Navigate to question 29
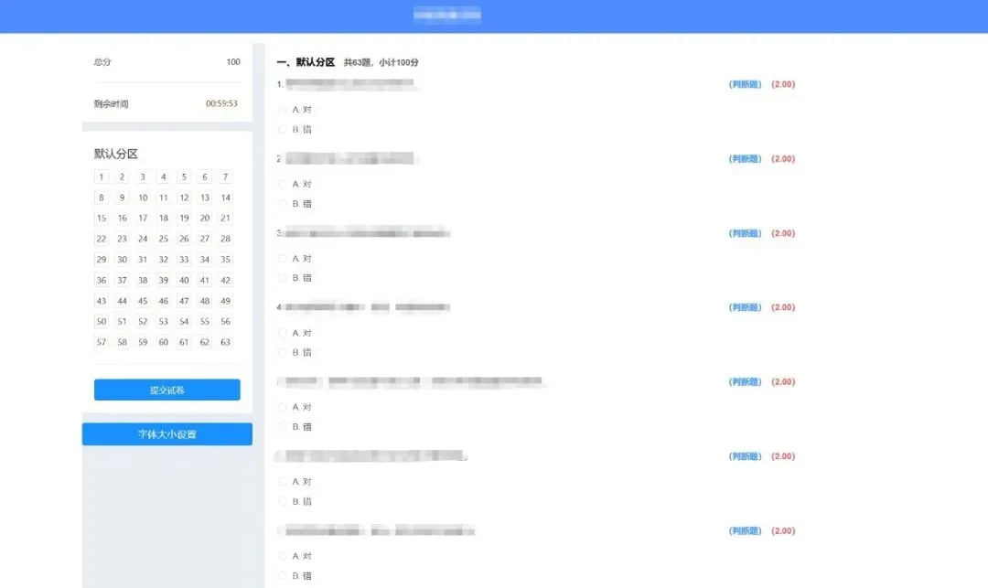The height and width of the screenshot is (588, 988). 101,260
